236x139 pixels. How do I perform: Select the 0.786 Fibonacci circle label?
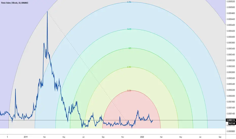pyautogui.click(x=129, y=2)
